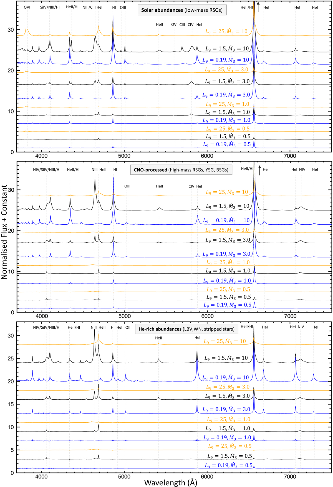This screenshot has height=487, width=333.
Task: Click blue L9 = 0.19, Ṁ3 = 0.5 label in He-rich panel
Action: pos(229,465)
